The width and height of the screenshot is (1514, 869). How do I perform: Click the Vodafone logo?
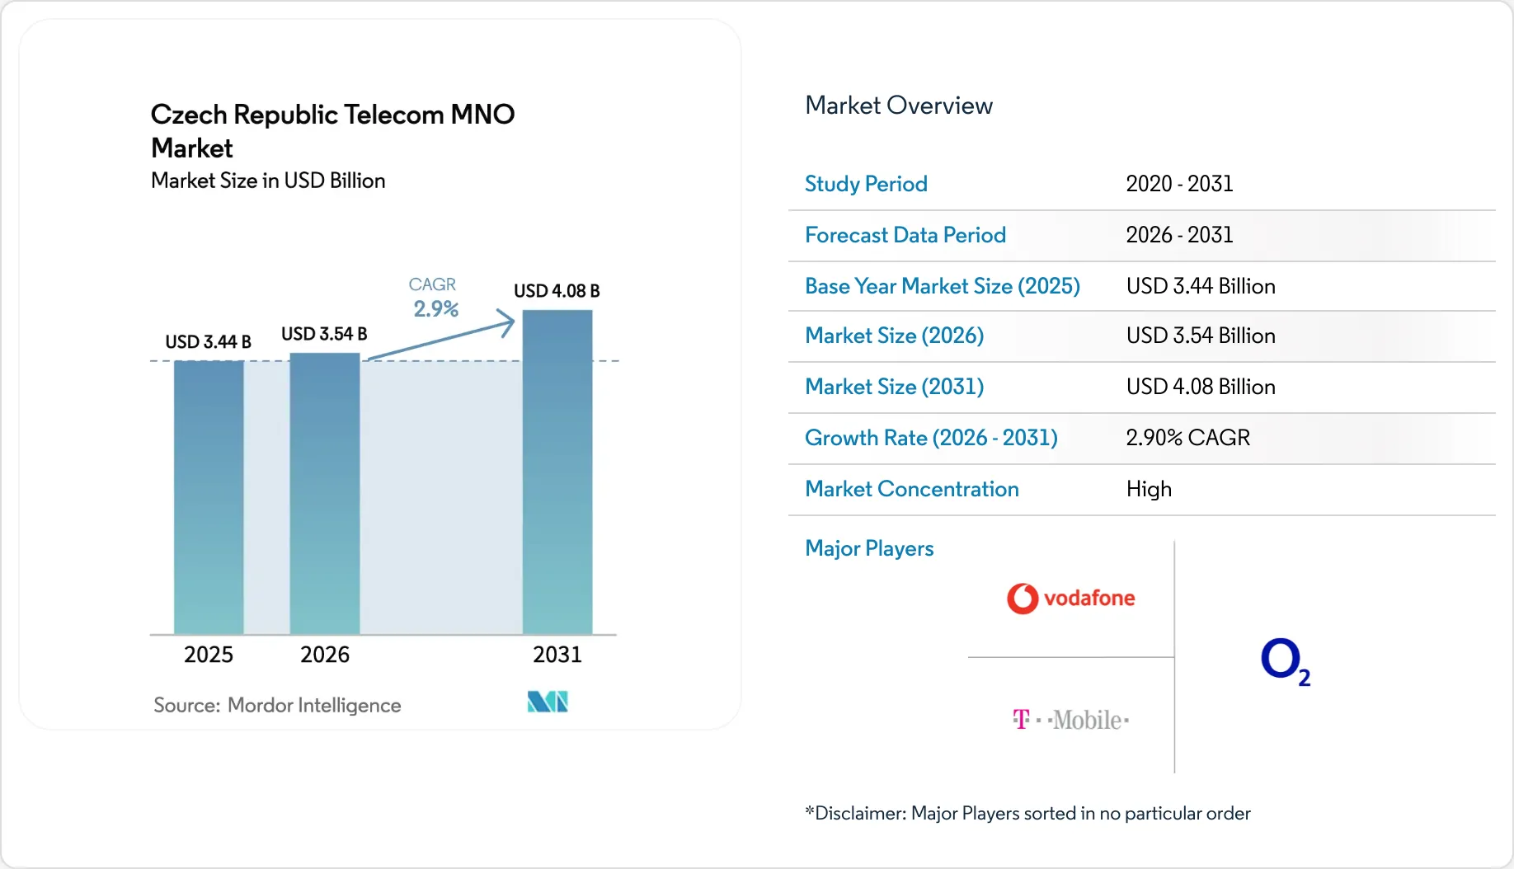[x=1070, y=599]
